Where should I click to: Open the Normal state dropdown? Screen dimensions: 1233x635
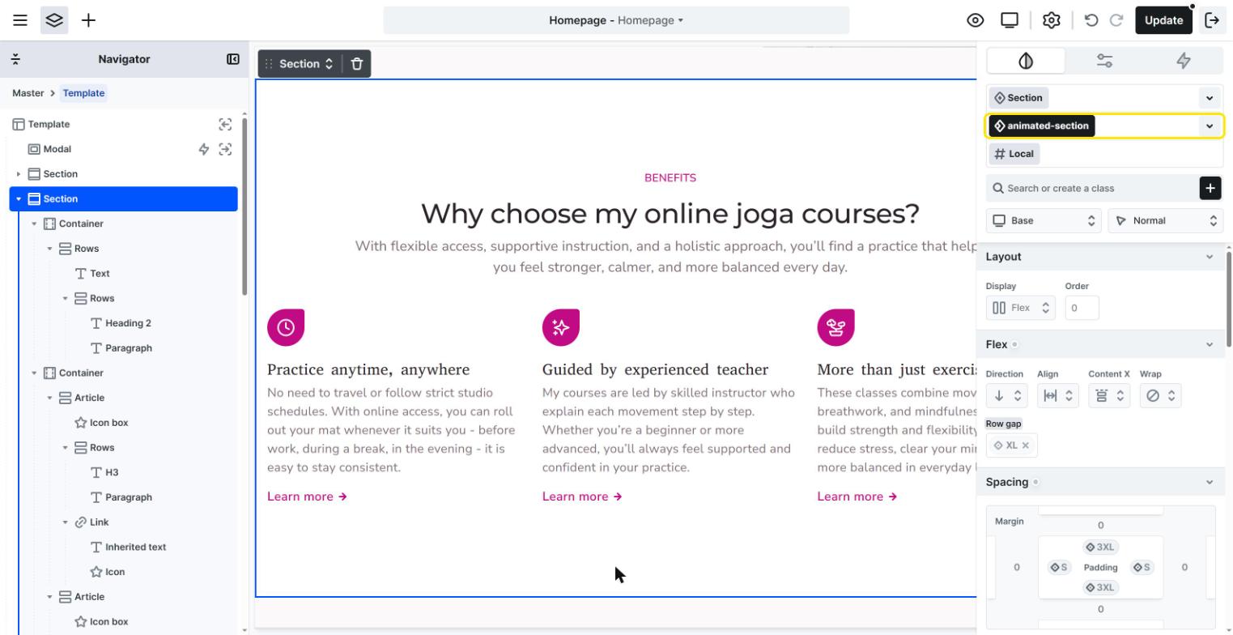(1165, 220)
